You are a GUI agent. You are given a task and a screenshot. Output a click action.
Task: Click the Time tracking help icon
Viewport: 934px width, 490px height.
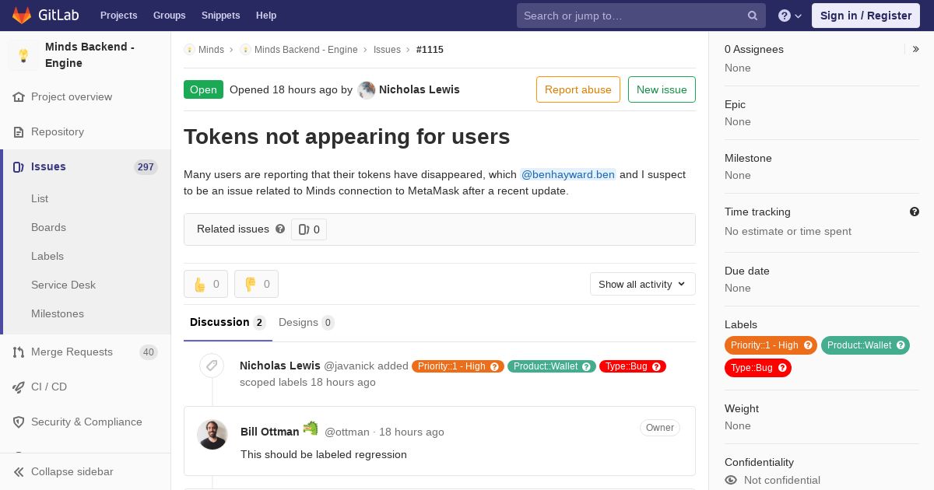click(915, 212)
